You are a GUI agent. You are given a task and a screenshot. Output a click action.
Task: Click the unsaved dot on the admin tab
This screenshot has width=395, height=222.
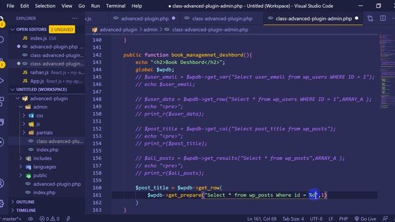click(357, 18)
